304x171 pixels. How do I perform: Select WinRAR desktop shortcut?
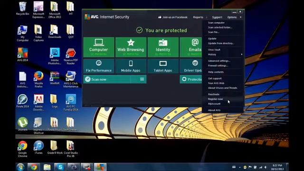coord(55,78)
